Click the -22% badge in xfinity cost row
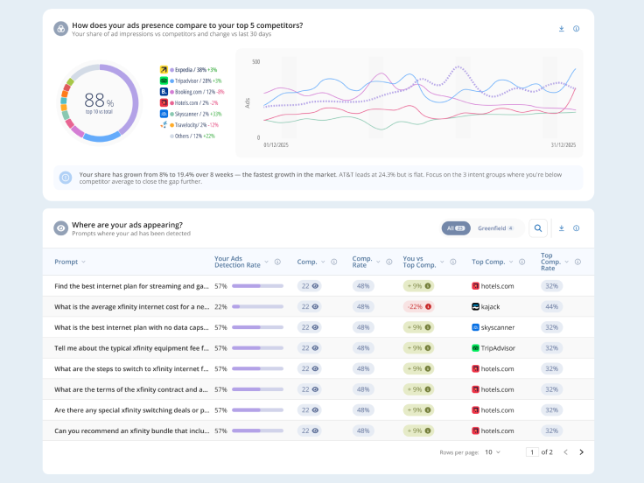The image size is (644, 483). (x=418, y=307)
